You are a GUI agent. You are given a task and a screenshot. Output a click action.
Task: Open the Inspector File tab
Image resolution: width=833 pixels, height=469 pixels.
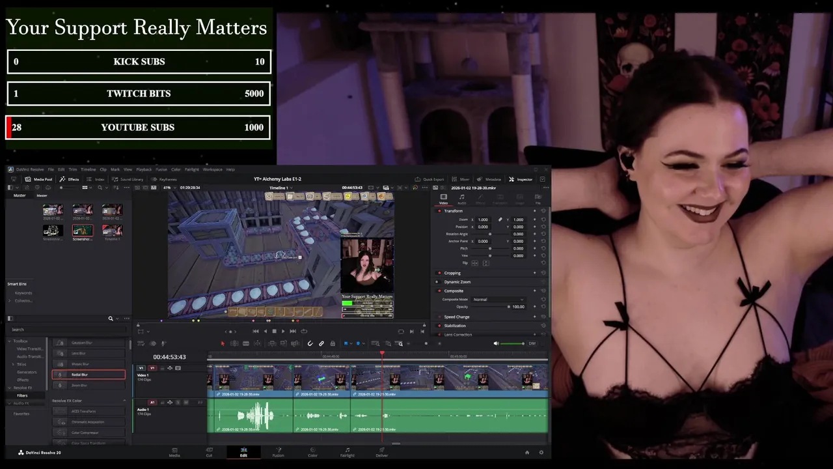pyautogui.click(x=538, y=199)
